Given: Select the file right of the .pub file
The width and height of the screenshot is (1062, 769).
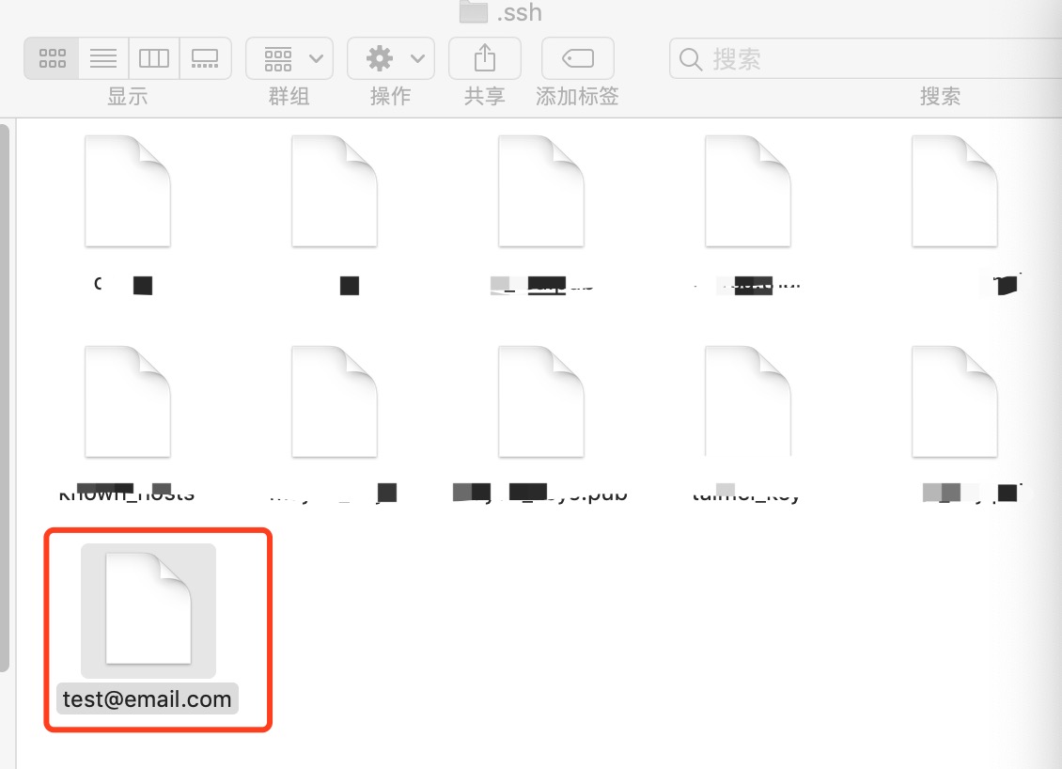Looking at the screenshot, I should tap(747, 402).
